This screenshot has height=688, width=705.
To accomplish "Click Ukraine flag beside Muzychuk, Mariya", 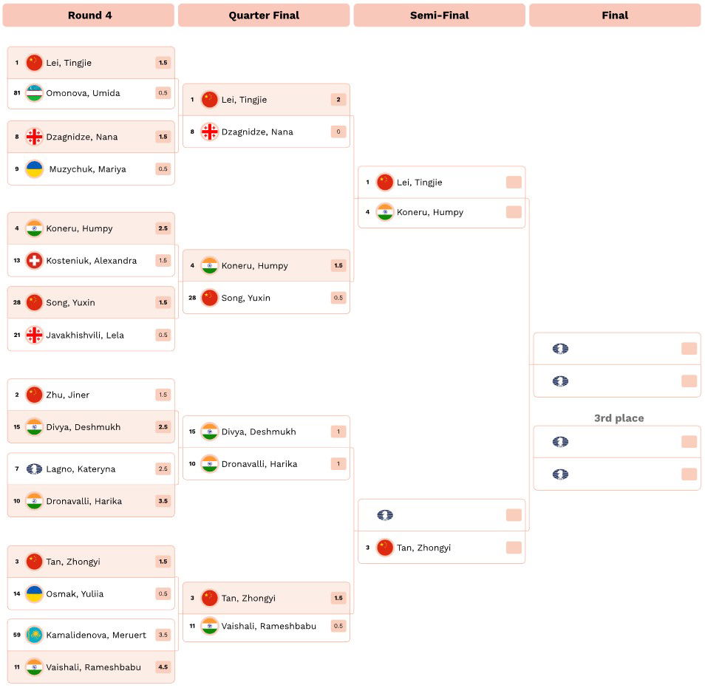I will (34, 169).
